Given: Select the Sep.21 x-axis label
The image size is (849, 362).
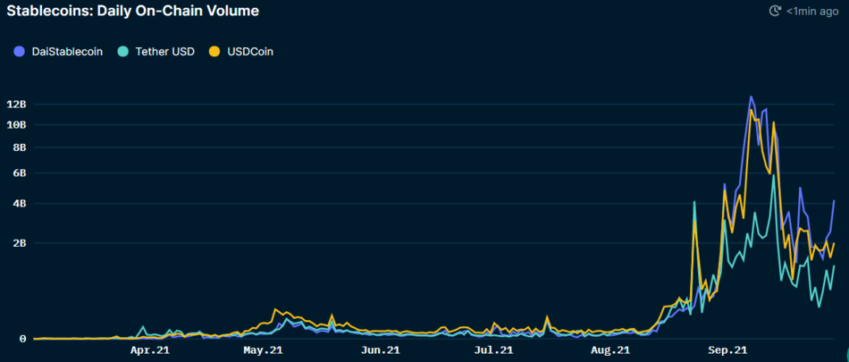Looking at the screenshot, I should [x=727, y=350].
